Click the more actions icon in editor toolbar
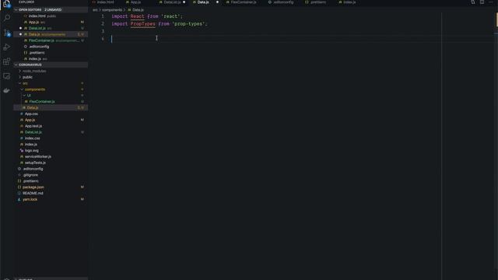 coord(491,2)
